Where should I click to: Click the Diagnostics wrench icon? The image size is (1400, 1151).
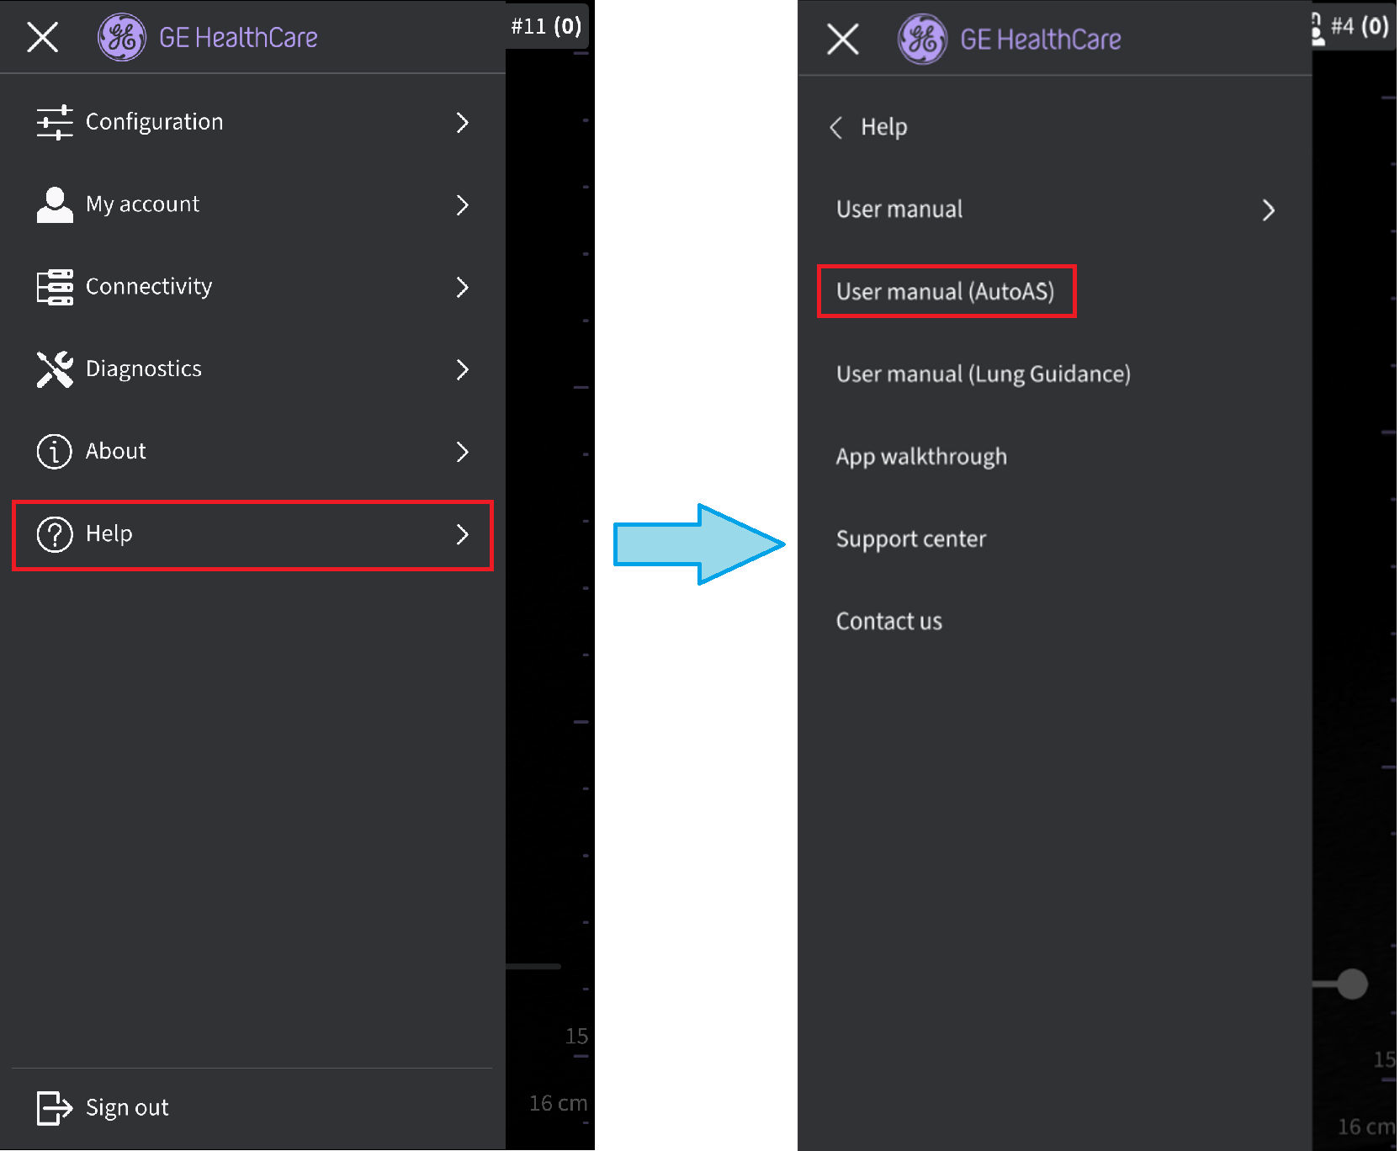(x=55, y=369)
